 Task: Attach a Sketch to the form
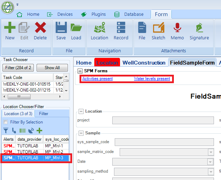click(158, 31)
